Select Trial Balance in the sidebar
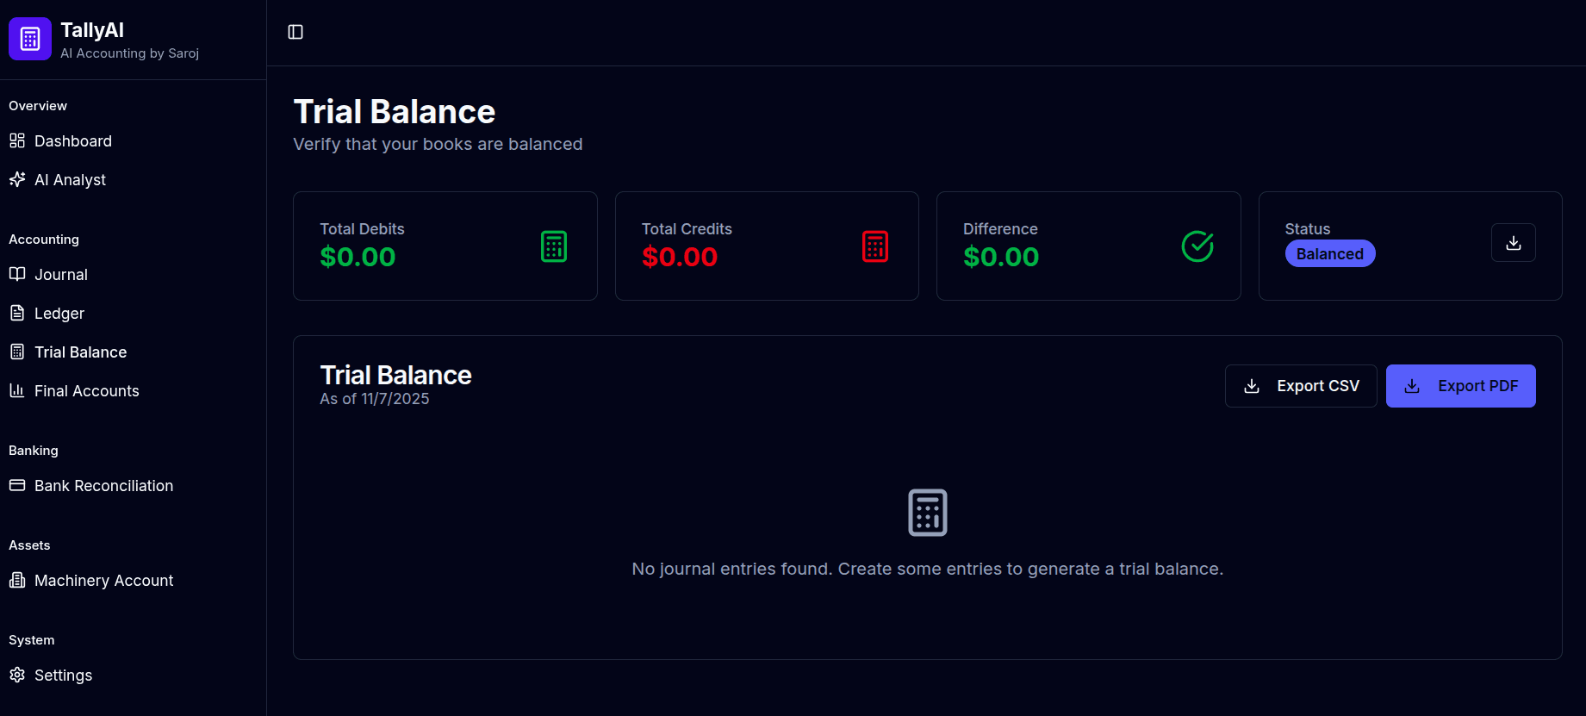 (x=80, y=352)
